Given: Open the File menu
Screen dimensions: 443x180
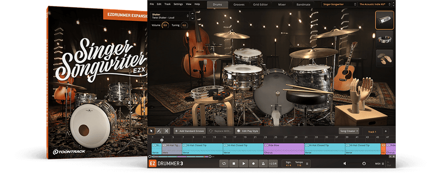Looking at the screenshot, I should click(152, 4).
